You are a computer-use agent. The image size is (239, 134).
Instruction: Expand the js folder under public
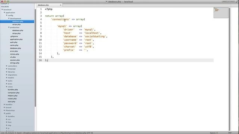pyautogui.click(x=7, y=128)
